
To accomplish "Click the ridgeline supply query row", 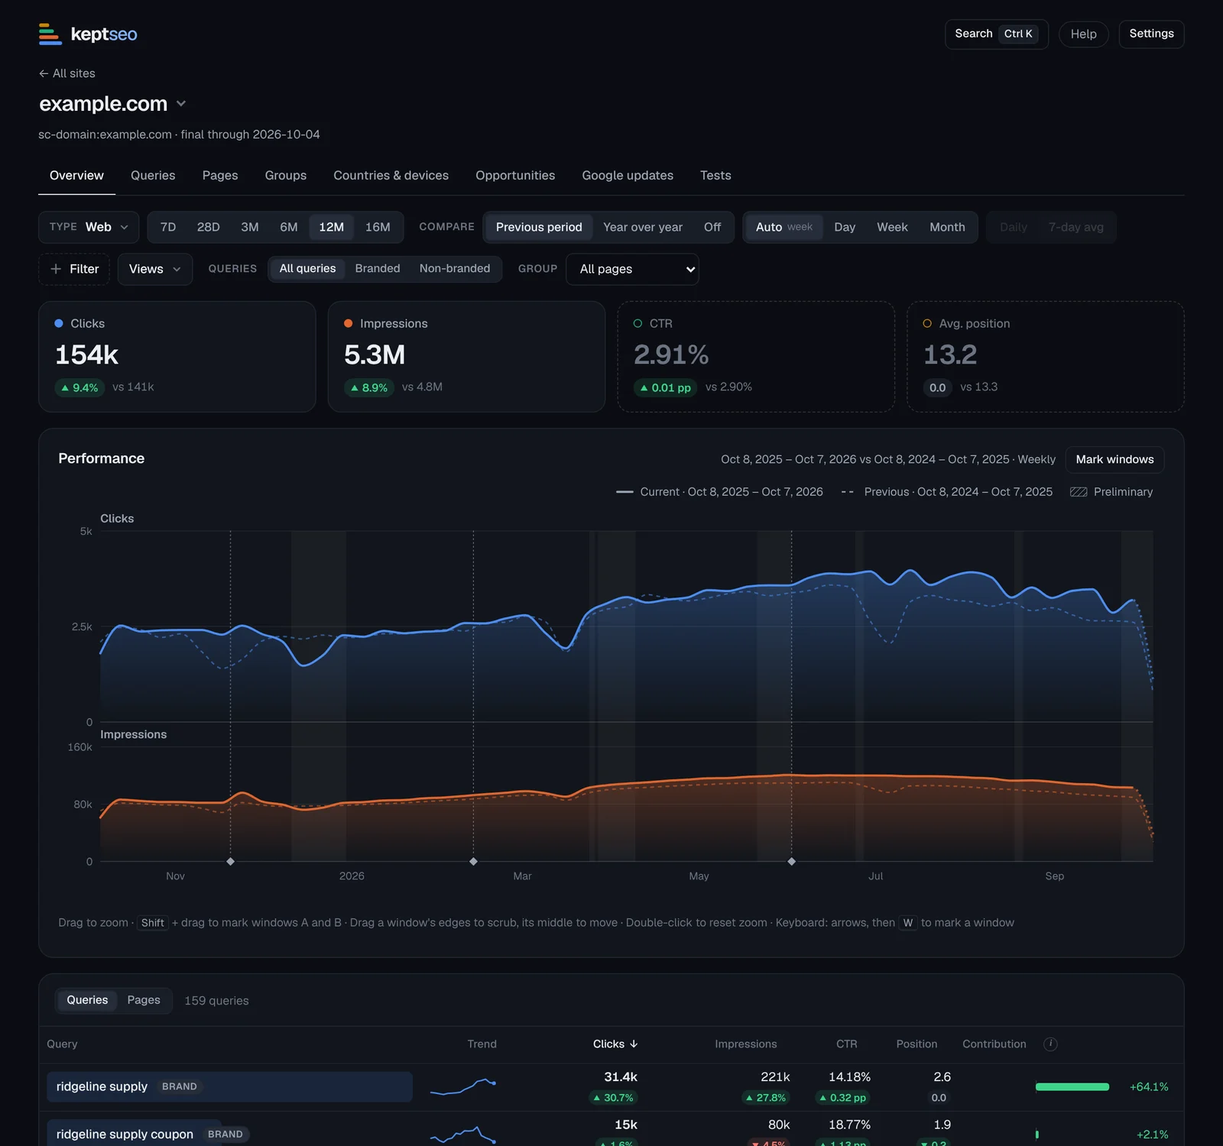I will point(611,1086).
